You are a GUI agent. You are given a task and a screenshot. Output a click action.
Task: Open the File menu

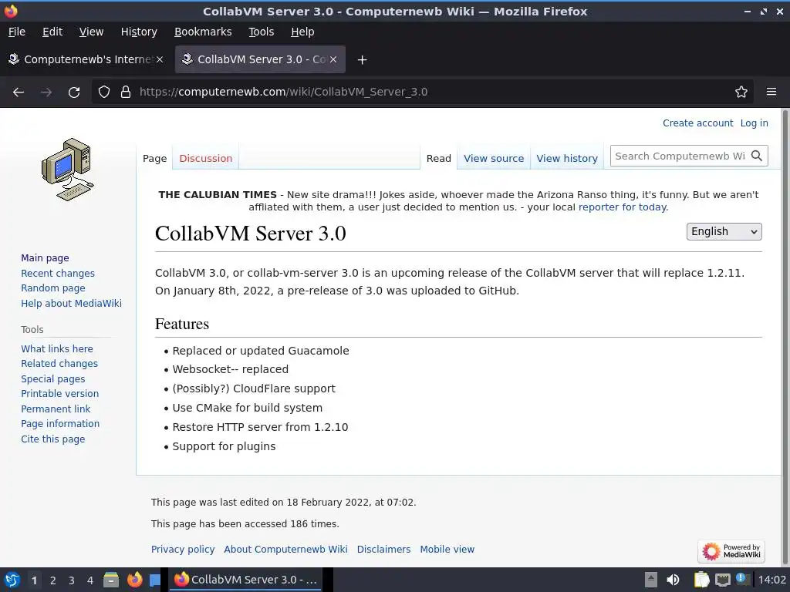tap(17, 32)
